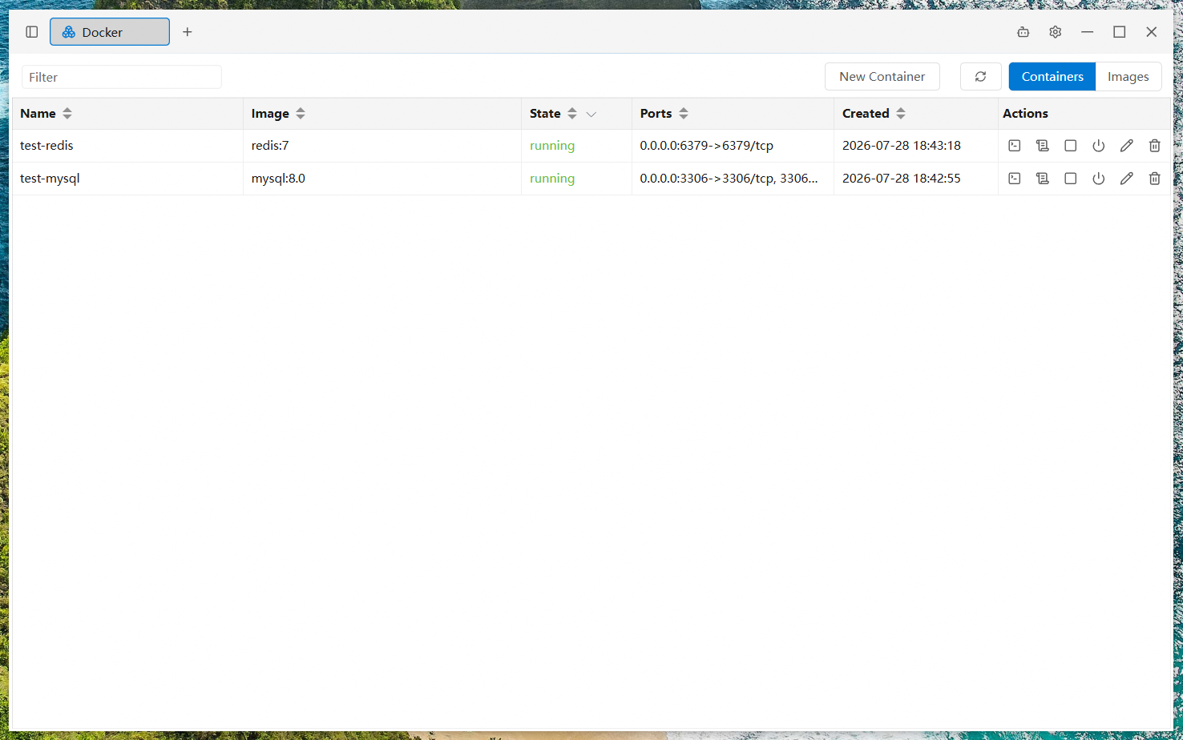
Task: Stop the test-redis container
Action: pyautogui.click(x=1070, y=146)
